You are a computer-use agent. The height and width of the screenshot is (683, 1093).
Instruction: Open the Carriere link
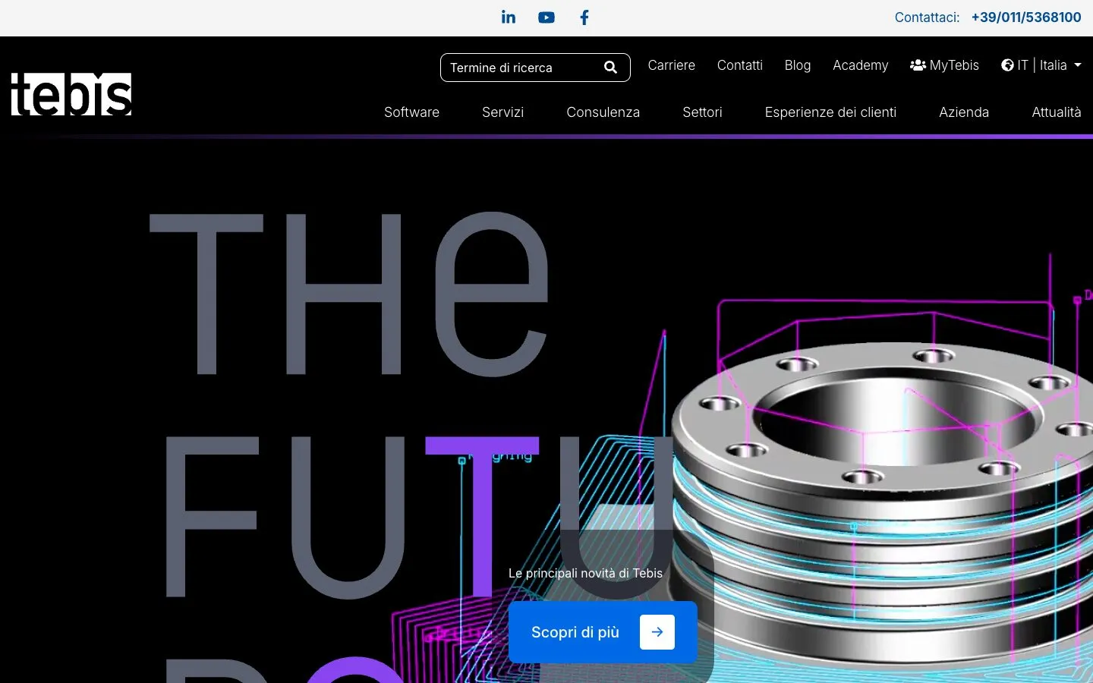click(672, 65)
